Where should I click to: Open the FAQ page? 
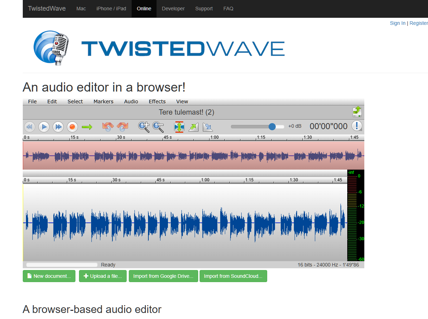click(228, 9)
